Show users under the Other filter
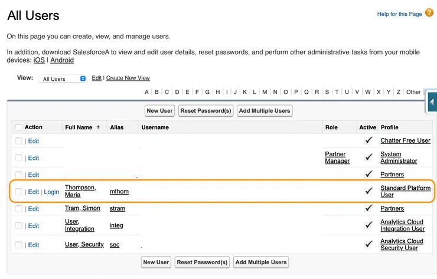437x279 pixels. pos(413,92)
